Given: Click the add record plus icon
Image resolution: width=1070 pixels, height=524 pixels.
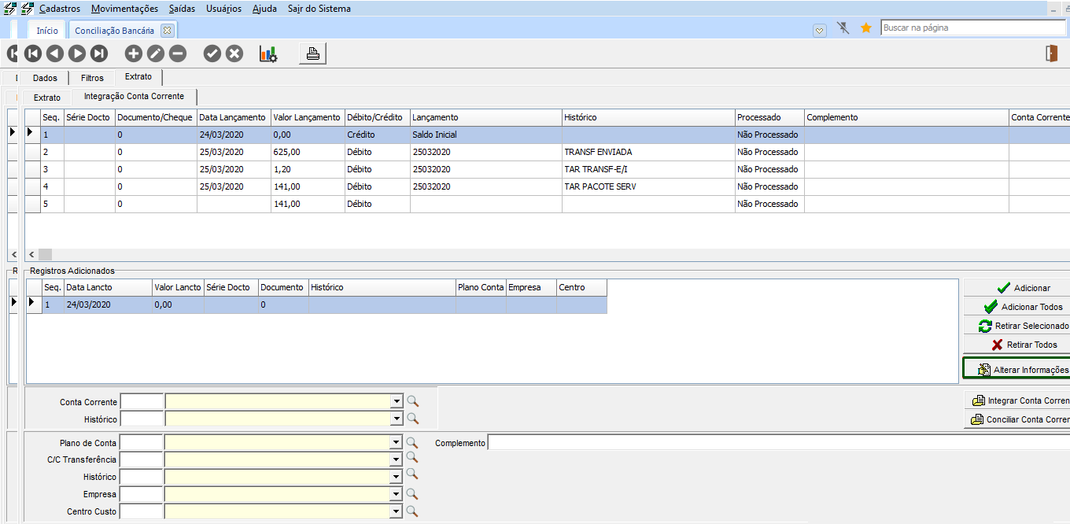Looking at the screenshot, I should (x=134, y=54).
